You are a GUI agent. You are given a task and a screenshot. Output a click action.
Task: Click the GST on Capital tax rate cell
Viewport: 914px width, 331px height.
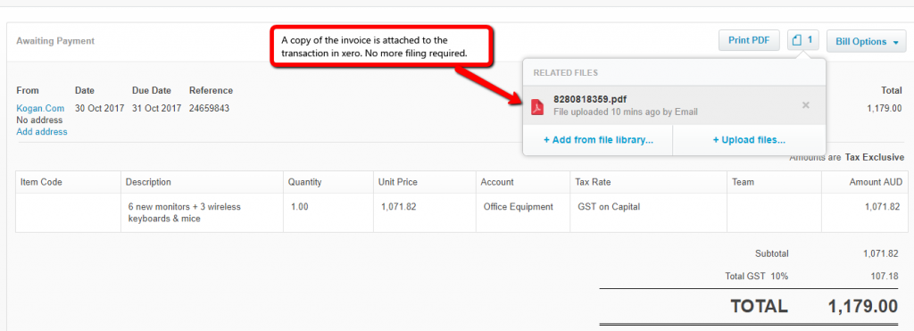[x=648, y=212]
